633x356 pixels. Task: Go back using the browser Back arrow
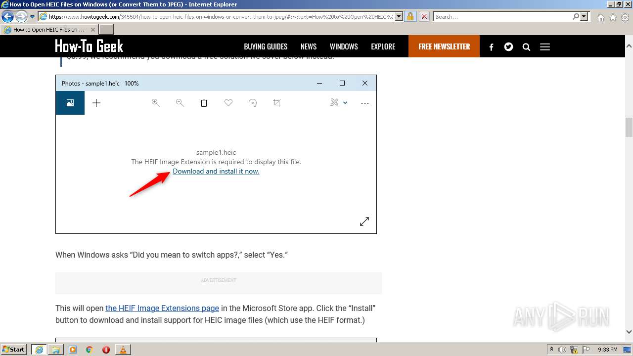coord(7,17)
